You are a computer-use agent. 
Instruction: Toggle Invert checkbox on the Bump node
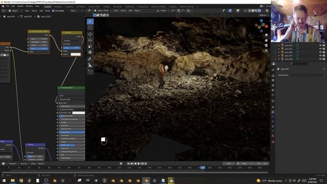coord(28,153)
